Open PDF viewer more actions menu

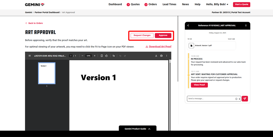tap(166, 56)
